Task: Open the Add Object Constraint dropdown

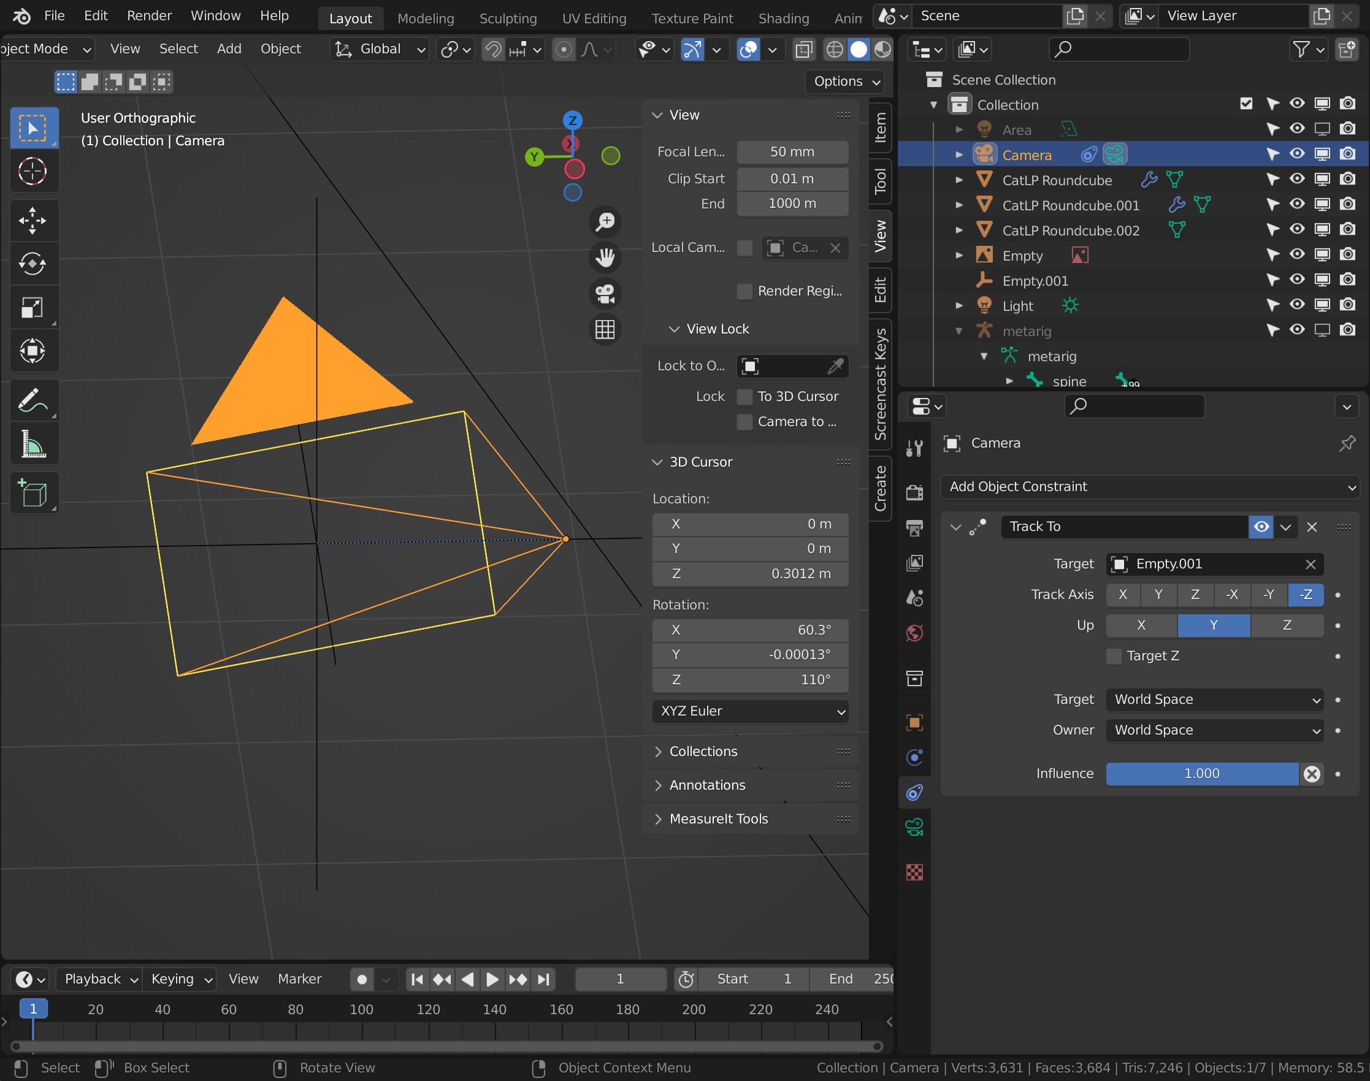Action: coord(1150,487)
